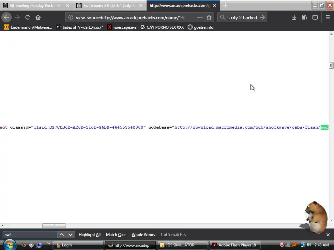Close the Elf Bowling Holiday Pack tab
Image resolution: width=334 pixels, height=250 pixels.
(68, 6)
